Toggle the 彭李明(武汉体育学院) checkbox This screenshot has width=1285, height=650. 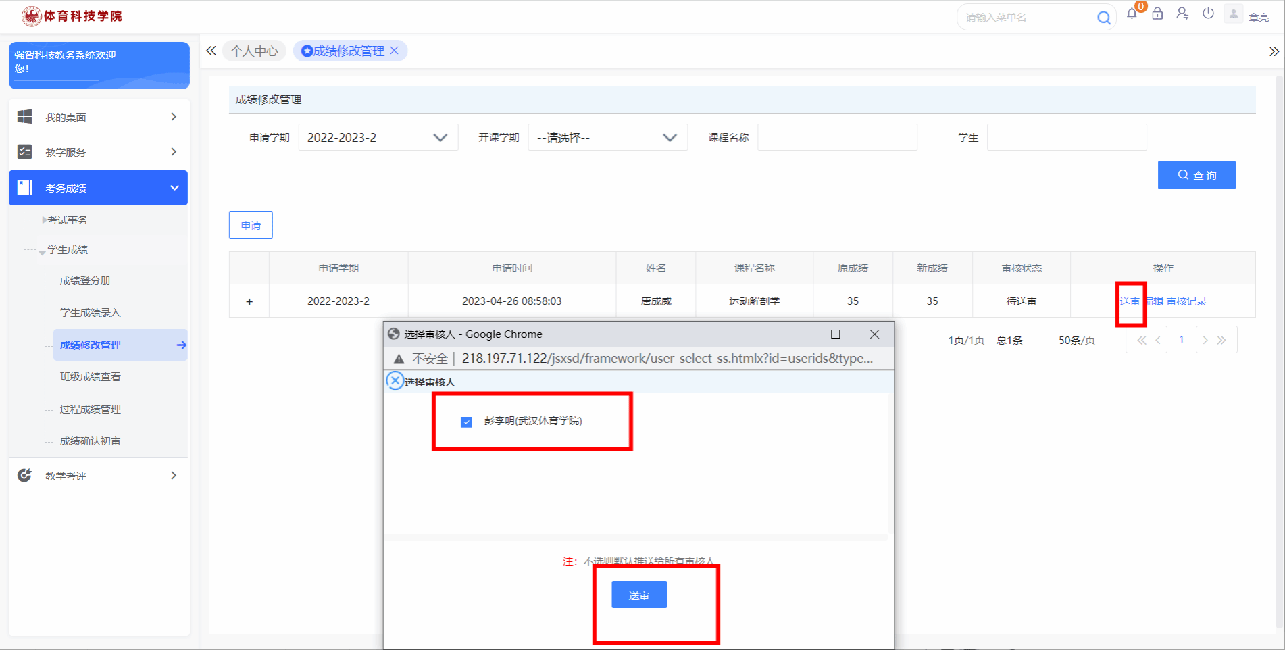pos(466,422)
